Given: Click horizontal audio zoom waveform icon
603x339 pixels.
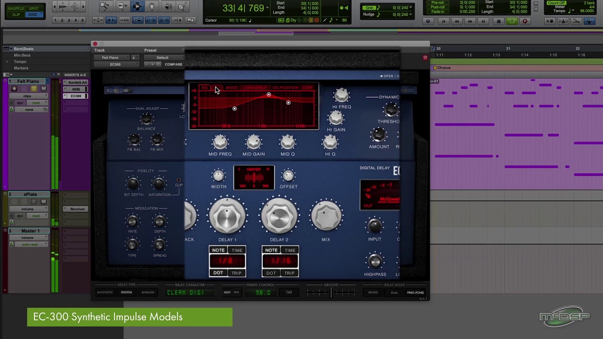Looking at the screenshot, I should (63, 7).
